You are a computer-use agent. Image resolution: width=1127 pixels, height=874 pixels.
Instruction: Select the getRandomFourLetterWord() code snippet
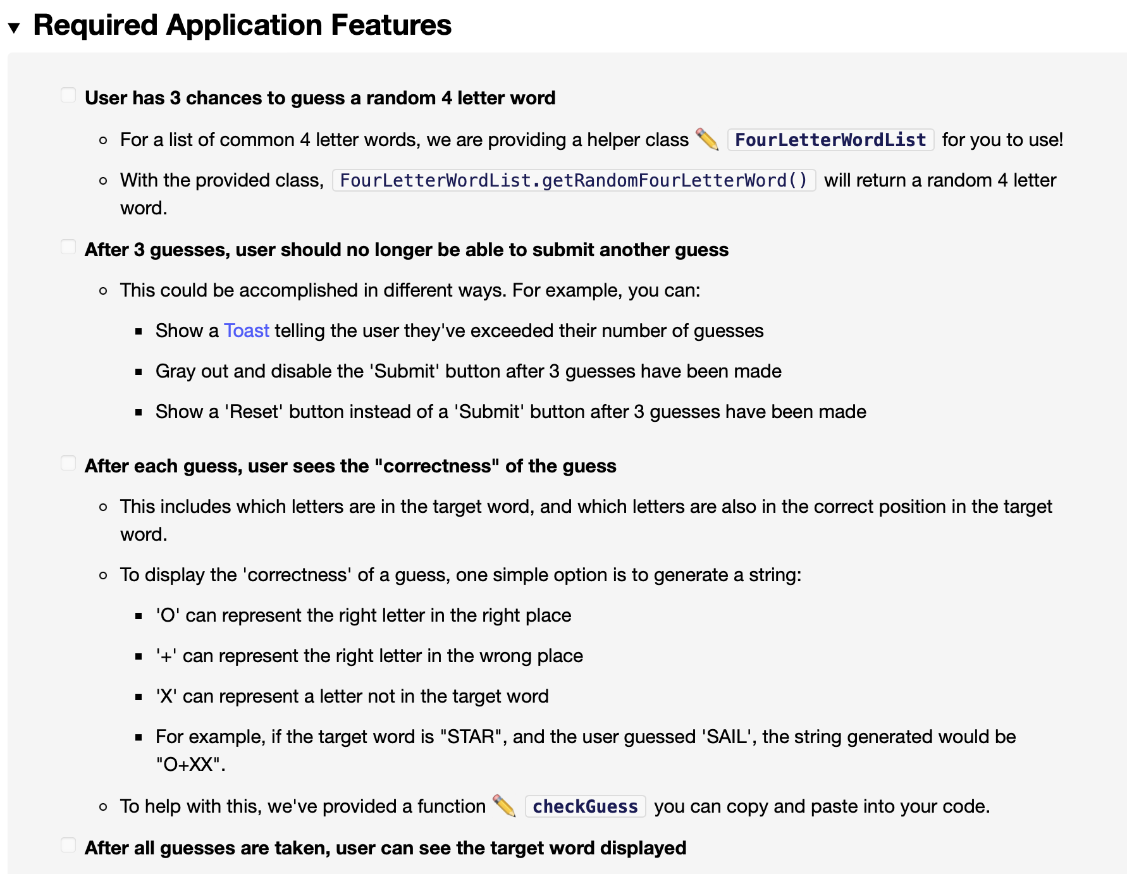pos(573,180)
